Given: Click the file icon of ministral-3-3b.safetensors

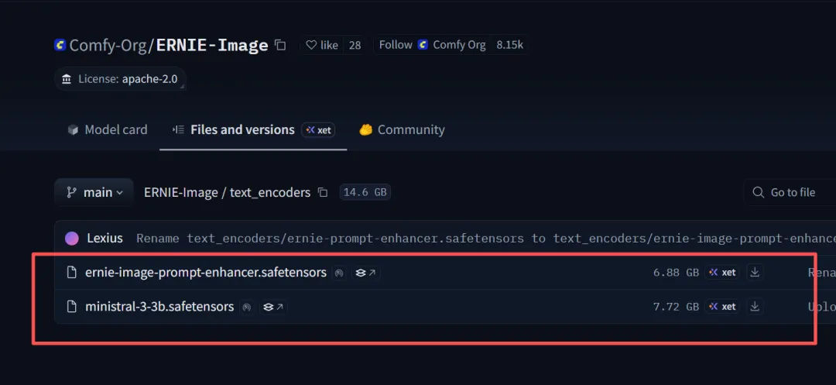Looking at the screenshot, I should coord(71,307).
